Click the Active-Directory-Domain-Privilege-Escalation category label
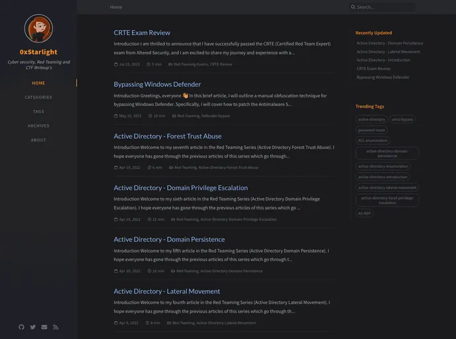Screen dimensions: 456x339 click(239, 219)
